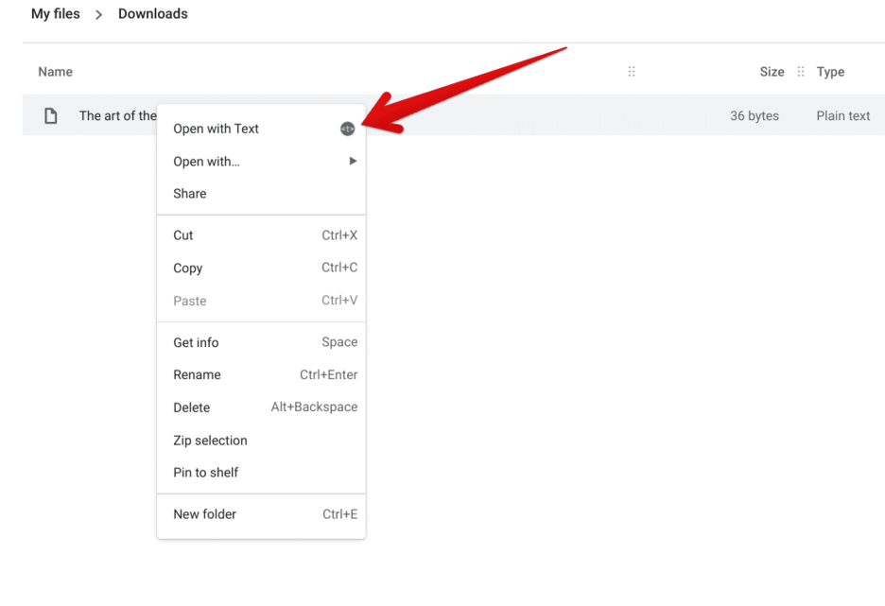Open Get info for the file

[261, 342]
